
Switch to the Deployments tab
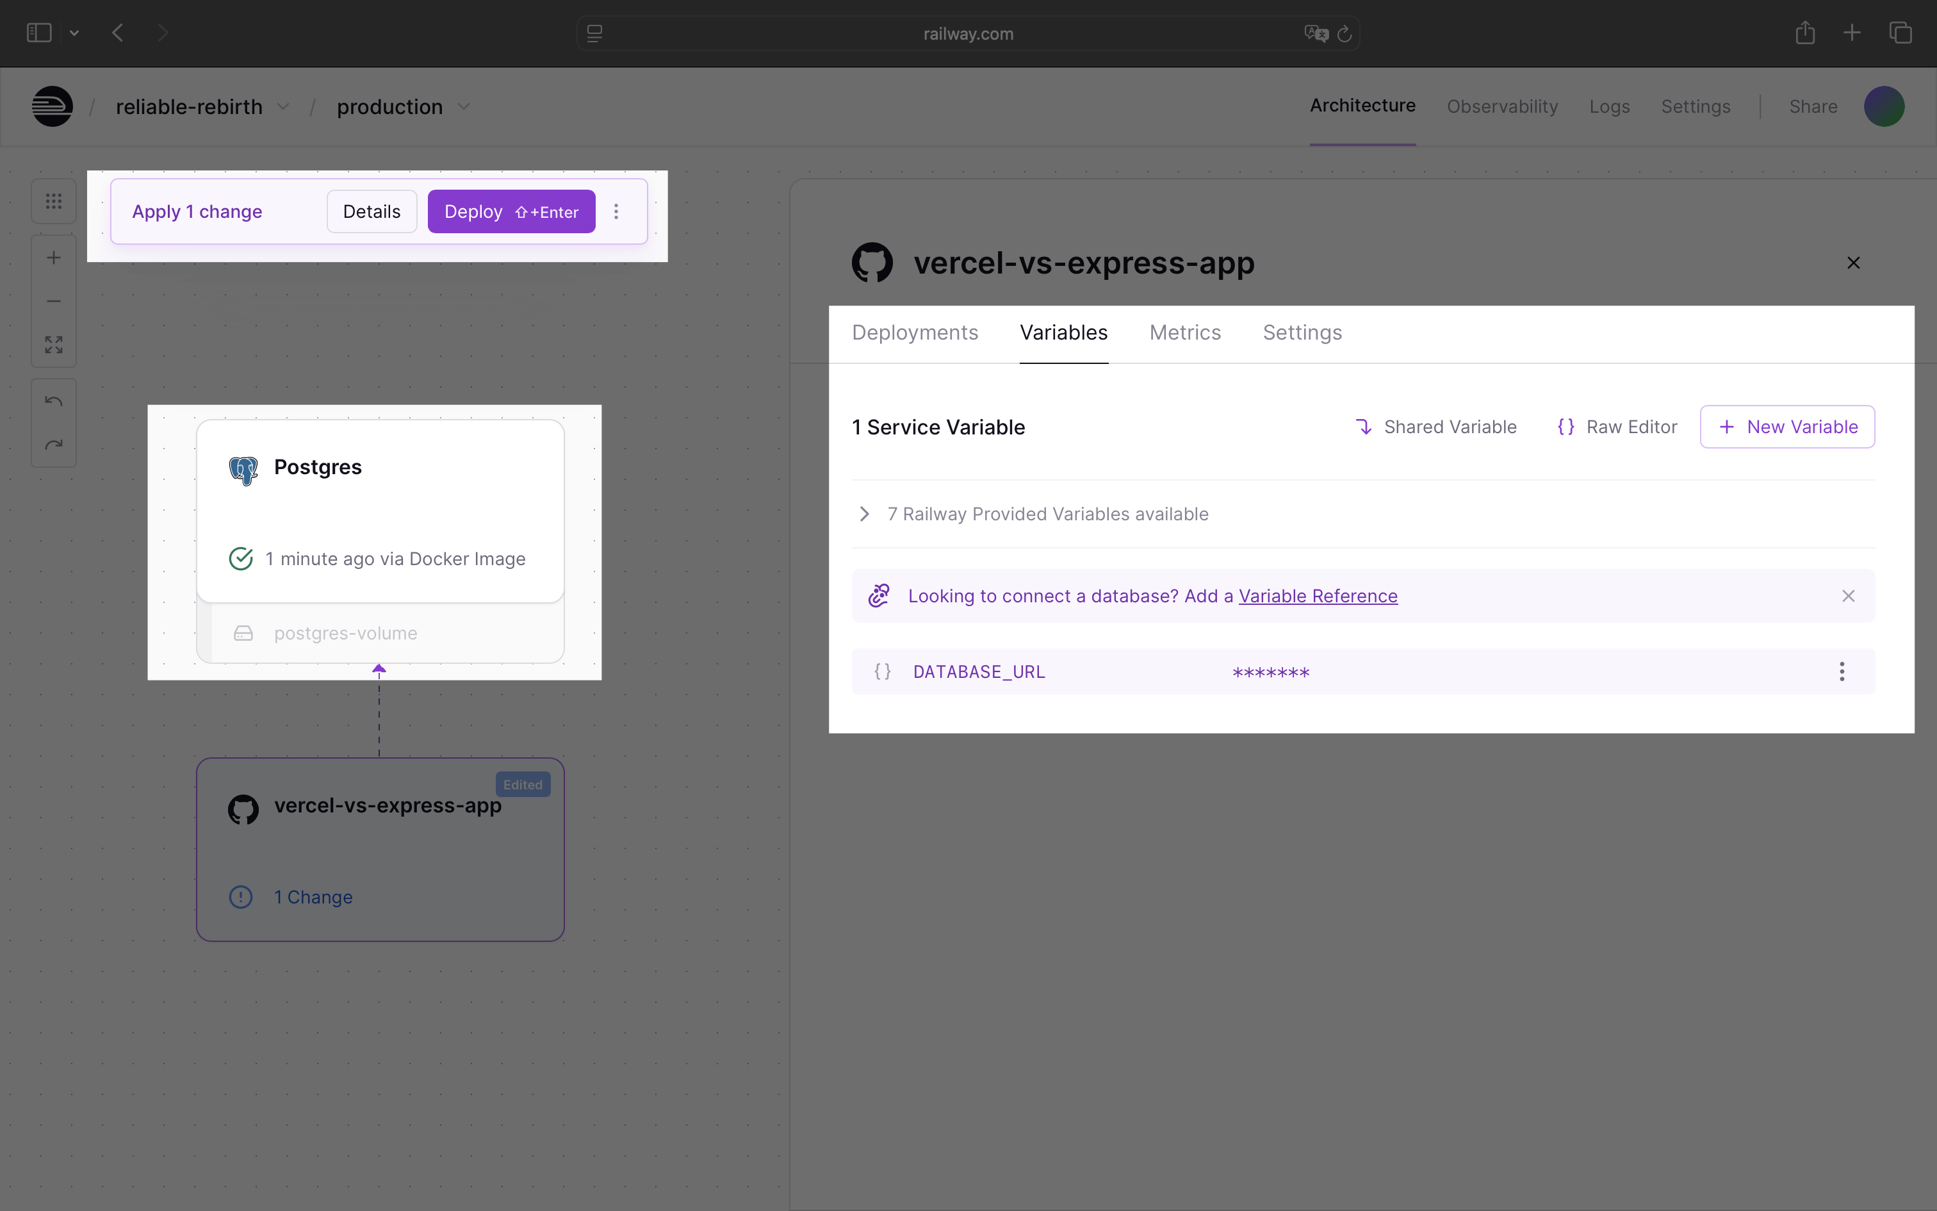point(914,333)
